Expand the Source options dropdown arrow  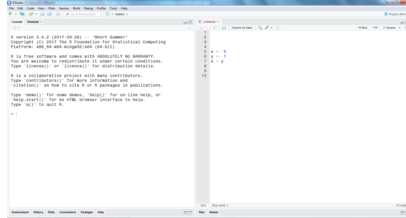[399, 28]
